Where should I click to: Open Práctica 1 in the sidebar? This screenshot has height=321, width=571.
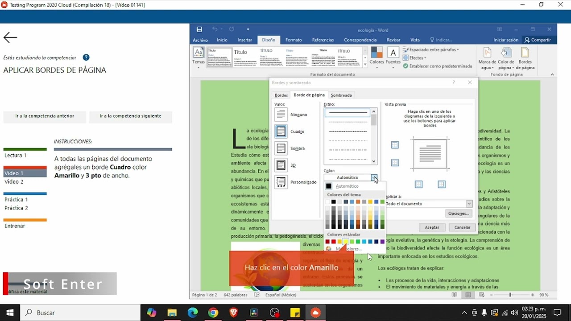(16, 200)
